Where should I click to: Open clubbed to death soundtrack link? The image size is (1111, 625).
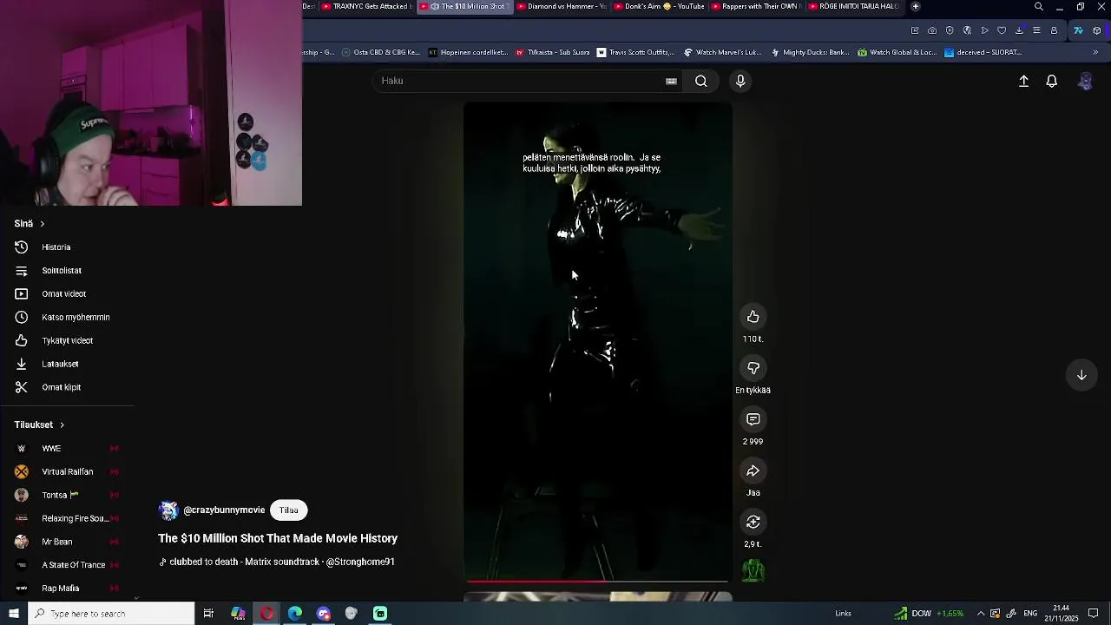pyautogui.click(x=282, y=562)
